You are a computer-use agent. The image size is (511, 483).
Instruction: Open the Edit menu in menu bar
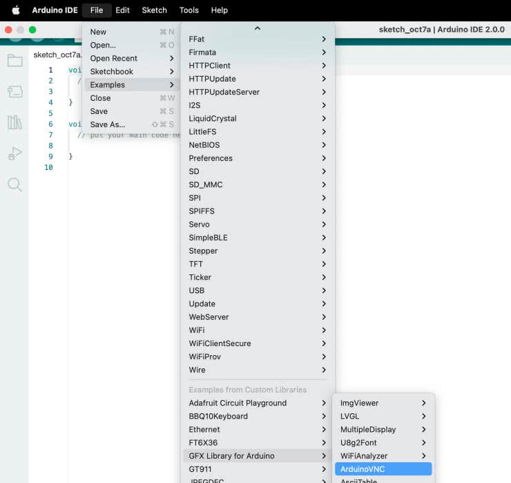[122, 10]
